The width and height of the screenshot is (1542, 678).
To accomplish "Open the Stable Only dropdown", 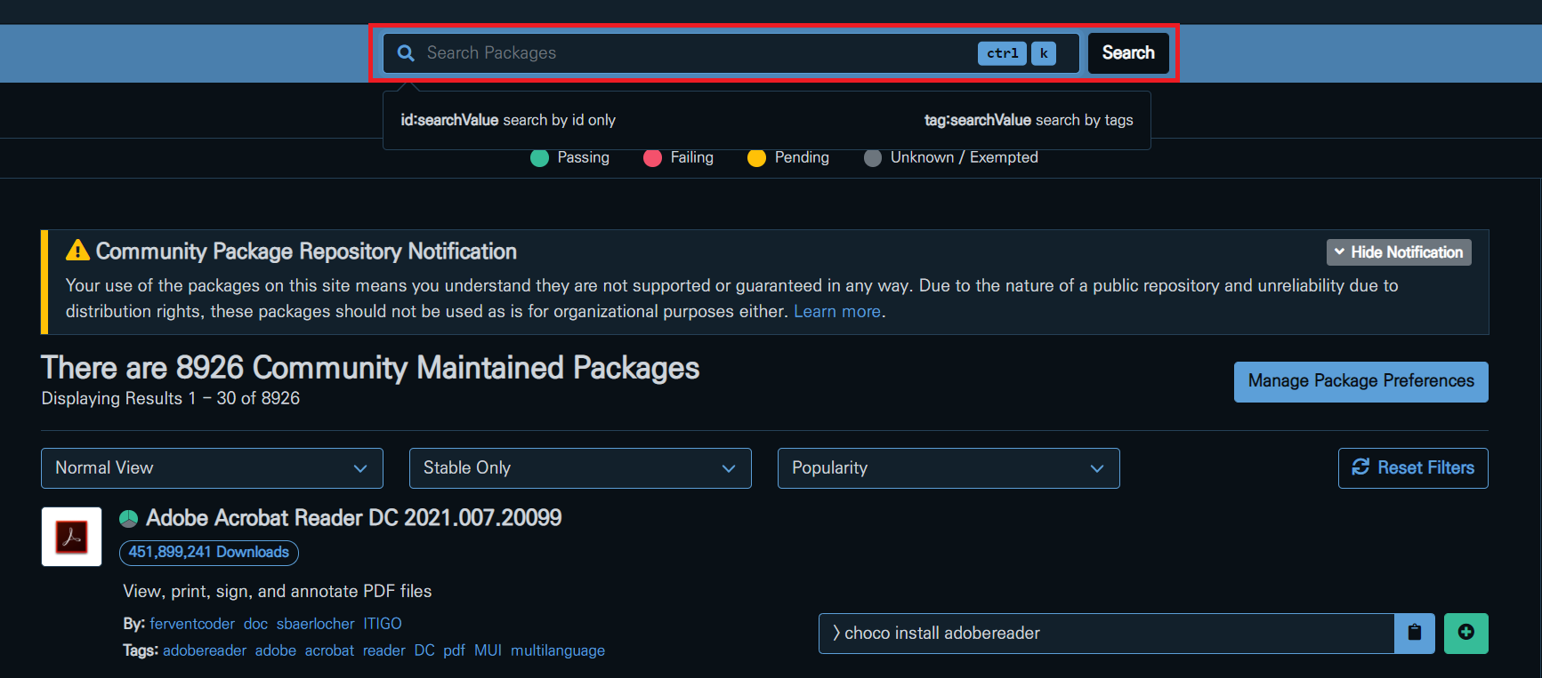I will pos(580,468).
